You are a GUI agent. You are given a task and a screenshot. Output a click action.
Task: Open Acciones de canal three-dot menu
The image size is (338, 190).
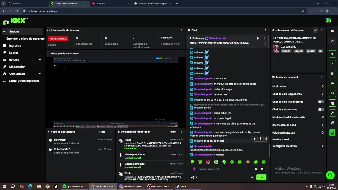click(x=322, y=77)
